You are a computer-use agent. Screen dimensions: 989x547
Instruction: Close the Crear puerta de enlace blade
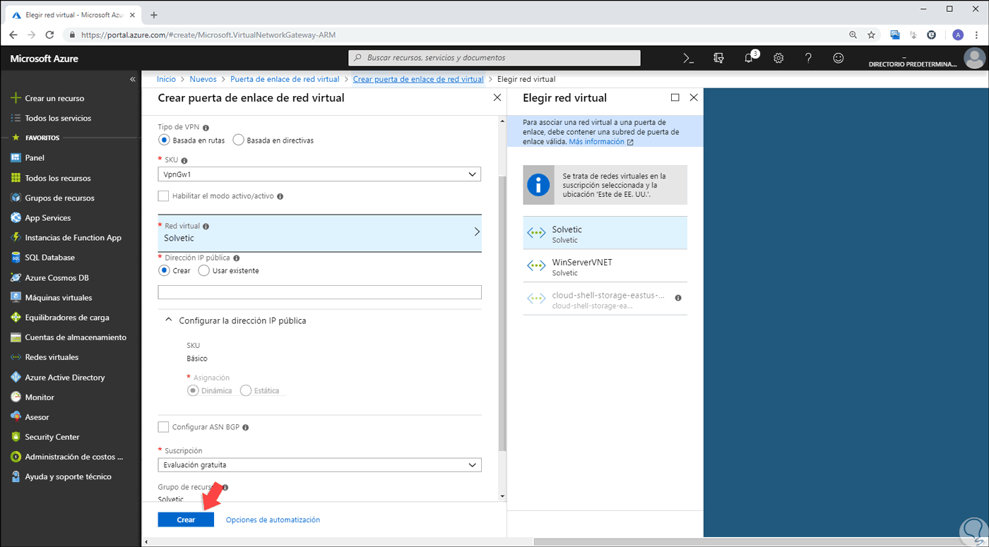pyautogui.click(x=497, y=98)
